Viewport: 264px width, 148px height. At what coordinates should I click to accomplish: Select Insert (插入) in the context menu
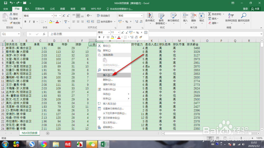click(x=114, y=75)
